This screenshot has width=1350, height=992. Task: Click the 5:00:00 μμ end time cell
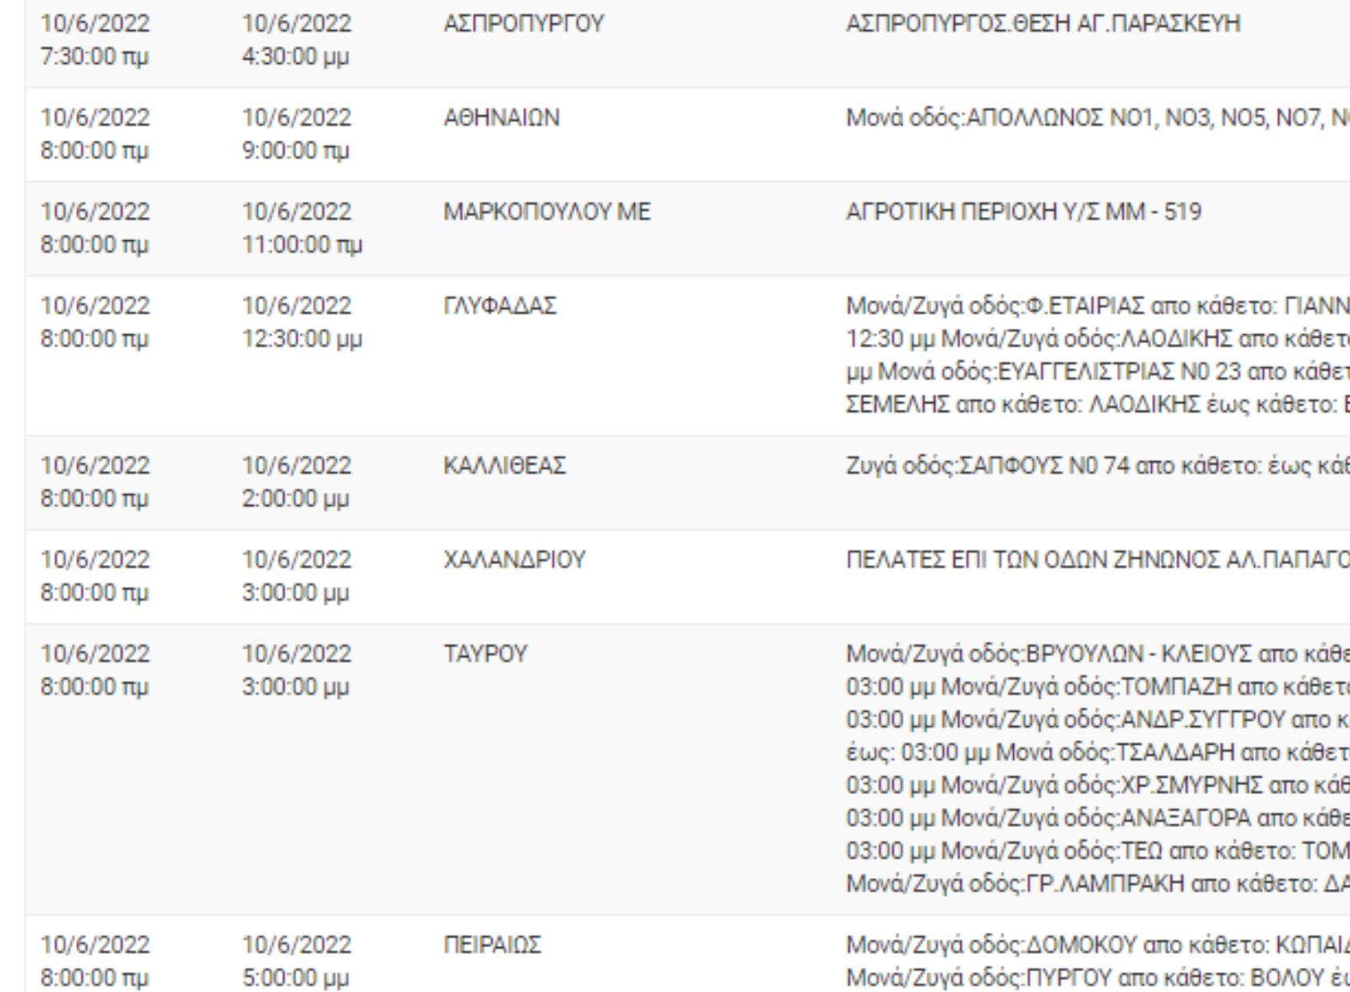pos(295,978)
